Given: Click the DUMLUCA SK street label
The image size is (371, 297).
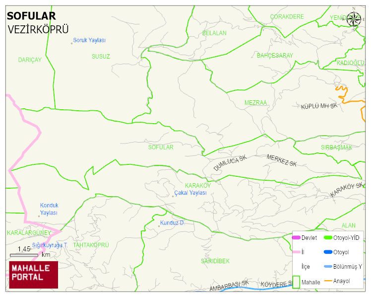Looking at the screenshot, I should [230, 163].
